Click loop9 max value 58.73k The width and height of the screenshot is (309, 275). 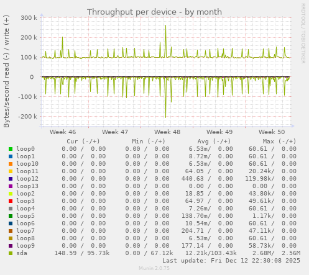click(x=260, y=246)
